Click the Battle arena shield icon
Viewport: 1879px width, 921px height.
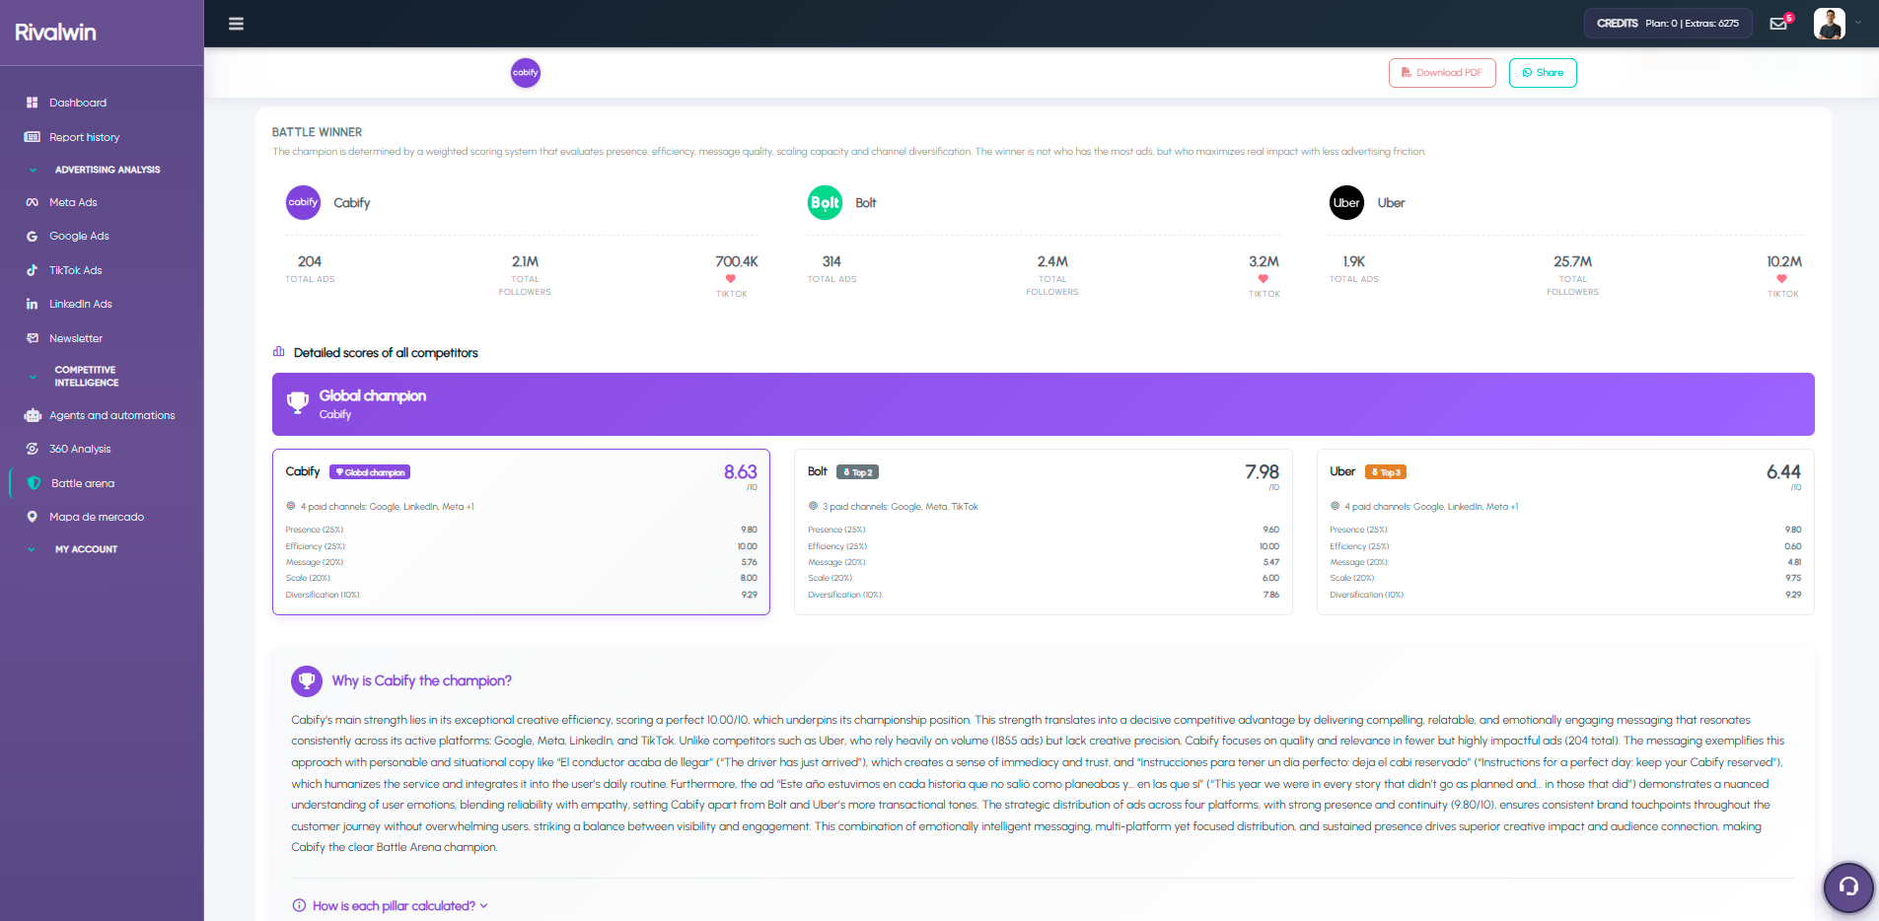click(35, 483)
